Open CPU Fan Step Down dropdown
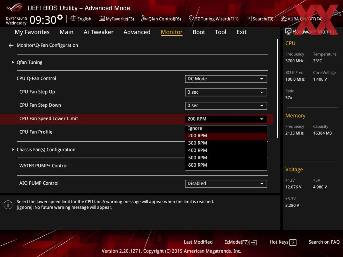Image resolution: width=343 pixels, height=257 pixels. point(226,106)
